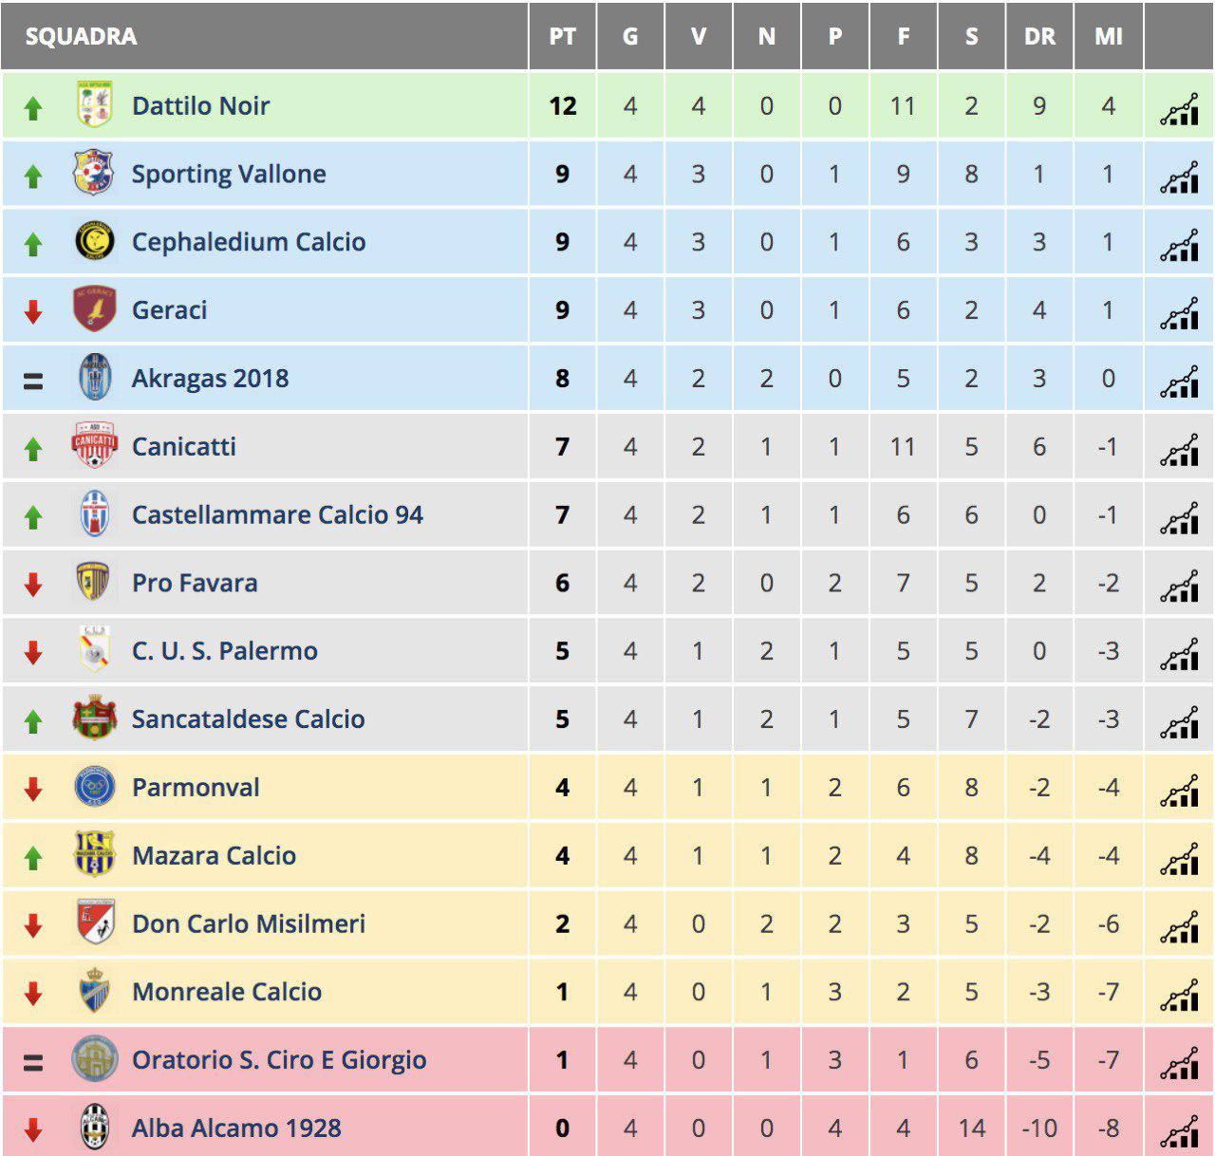Sort the table by the PT column header
1215x1156 pixels.
pyautogui.click(x=562, y=36)
